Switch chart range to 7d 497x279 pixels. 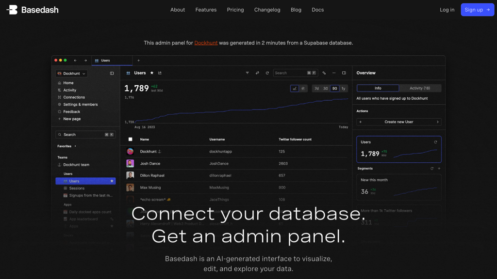[316, 89]
